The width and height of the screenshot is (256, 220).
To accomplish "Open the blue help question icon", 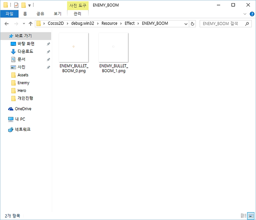I will click(252, 14).
